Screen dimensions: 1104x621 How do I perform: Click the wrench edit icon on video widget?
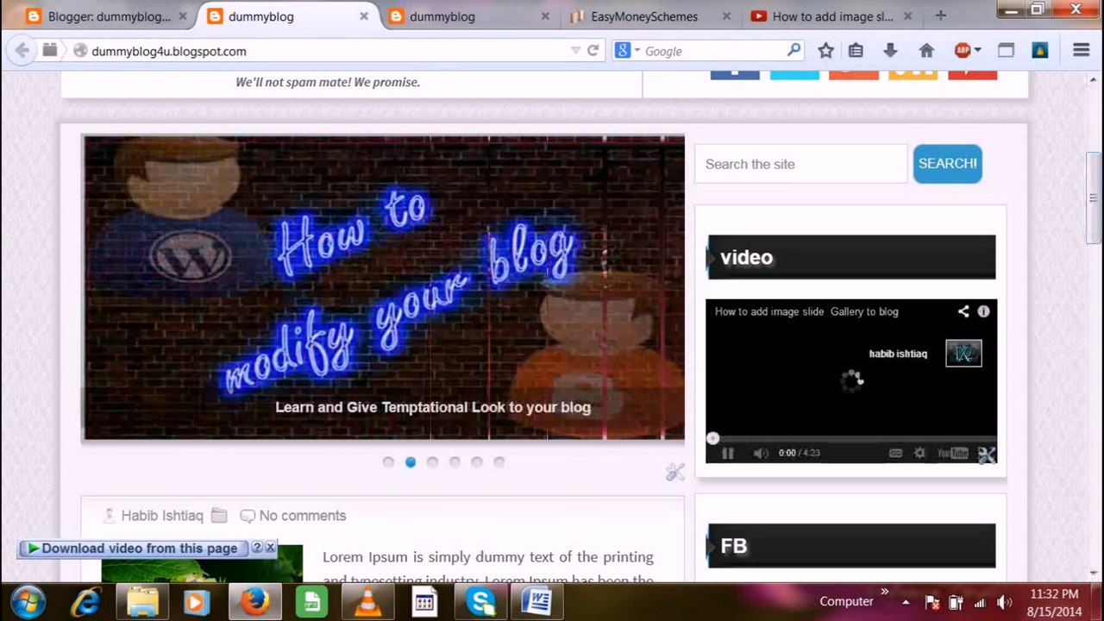coord(987,455)
